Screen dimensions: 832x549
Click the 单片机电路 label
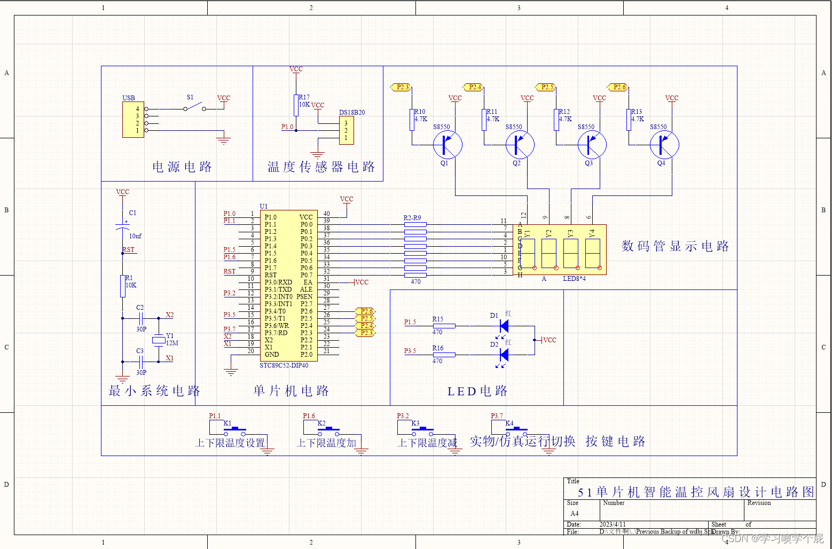tap(291, 391)
